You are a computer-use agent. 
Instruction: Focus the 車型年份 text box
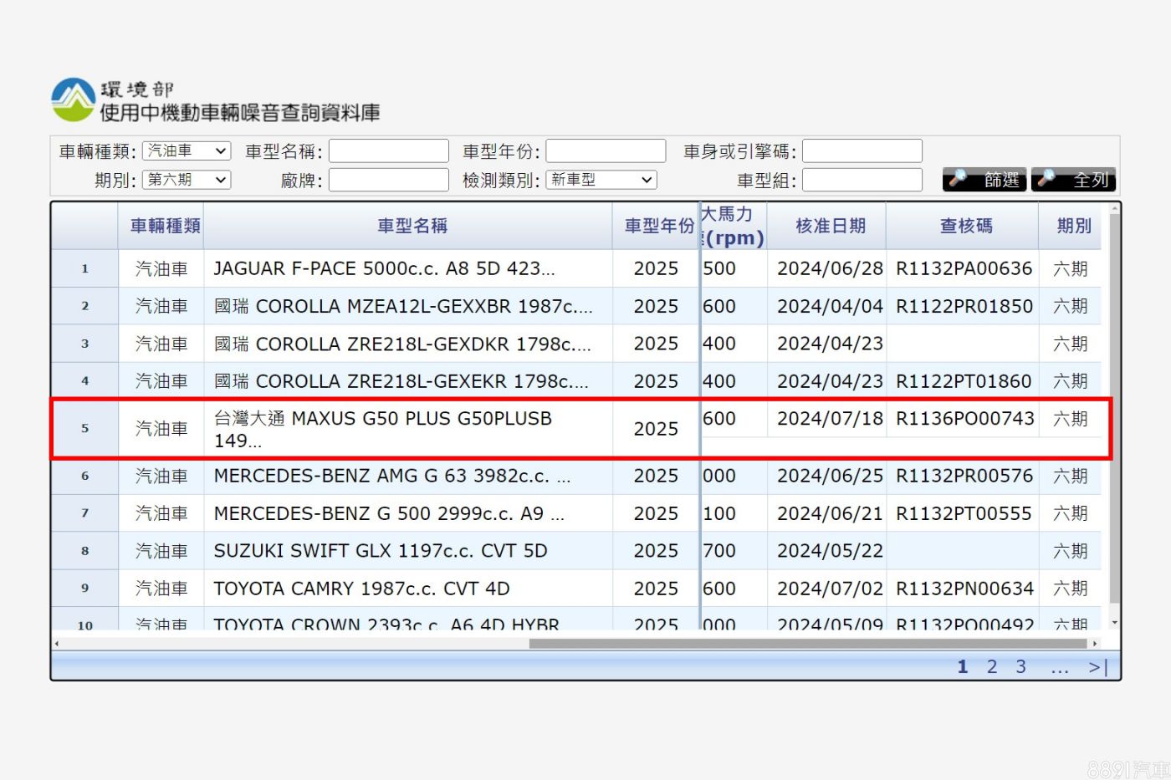pos(606,151)
